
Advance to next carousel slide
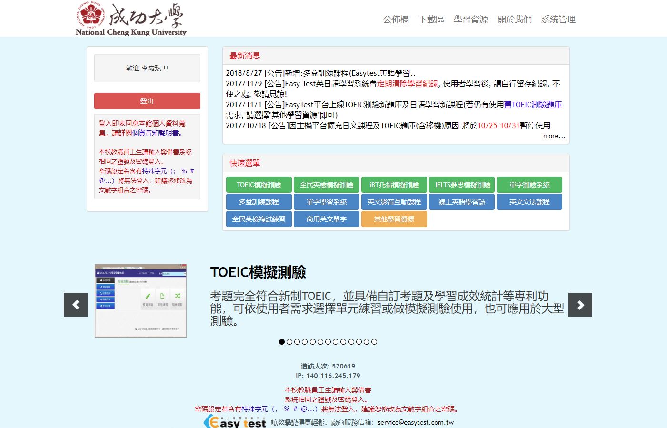click(x=580, y=305)
